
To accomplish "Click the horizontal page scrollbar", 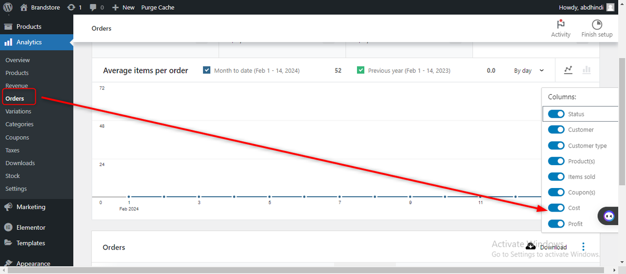I will pos(306,270).
